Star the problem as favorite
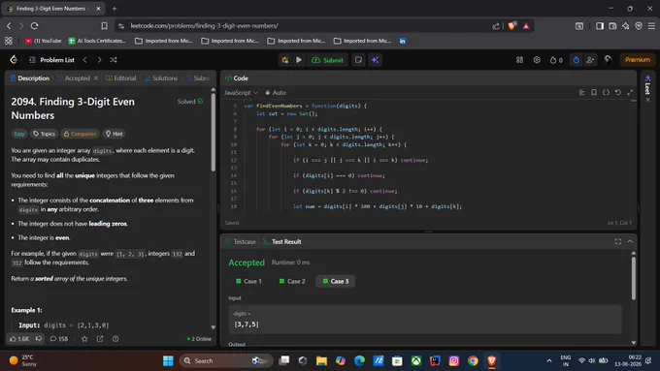Screen dimensions: 660x371 [x=84, y=339]
